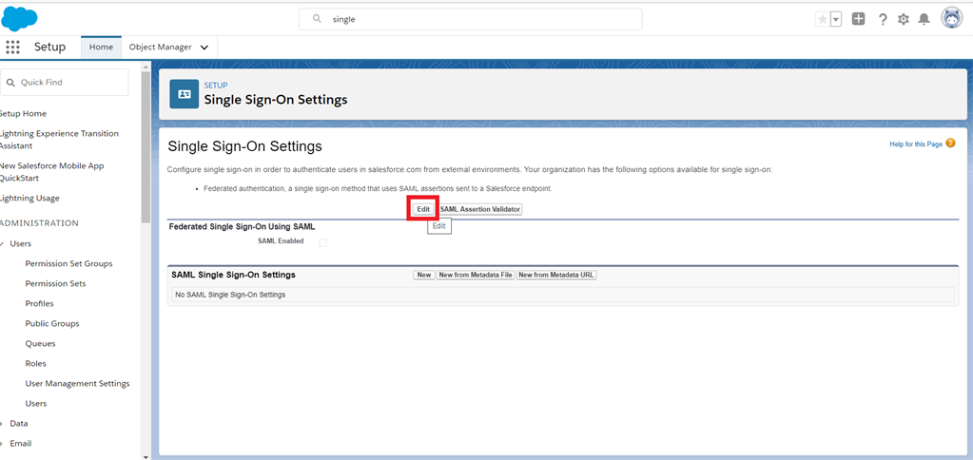Click the SAML Assertion Validator button
Viewport: 973px width, 460px height.
[480, 209]
